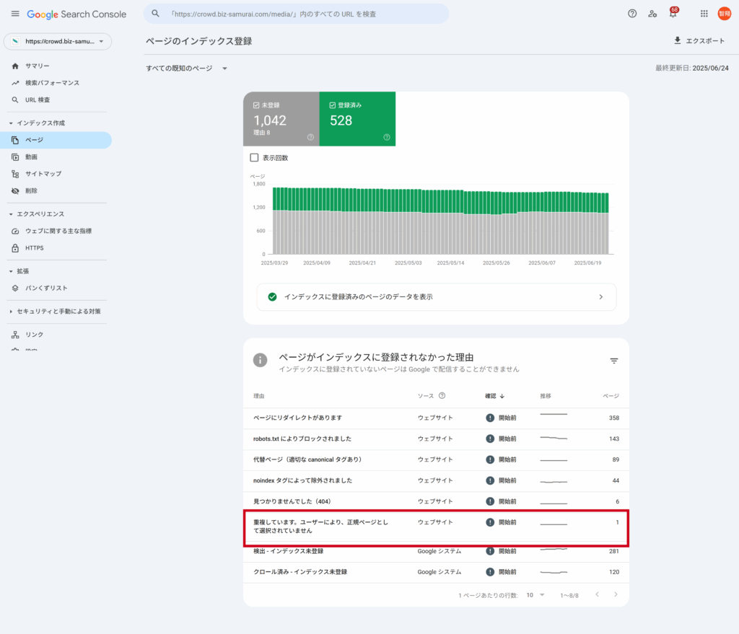This screenshot has height=634, width=739.
Task: Open クロール済み - インデックス未登録 row
Action: coord(436,572)
